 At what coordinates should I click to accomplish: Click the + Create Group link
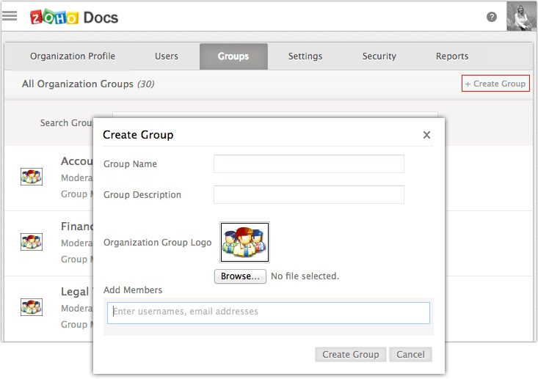496,84
